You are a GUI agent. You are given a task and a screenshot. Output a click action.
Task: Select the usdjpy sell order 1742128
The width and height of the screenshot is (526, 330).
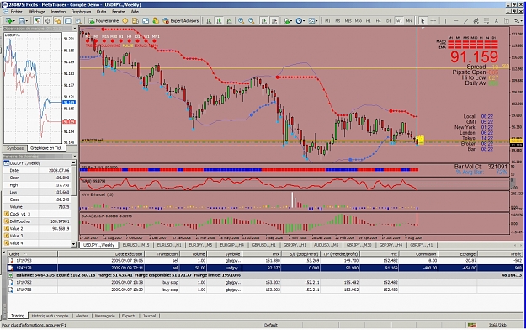pos(265,268)
